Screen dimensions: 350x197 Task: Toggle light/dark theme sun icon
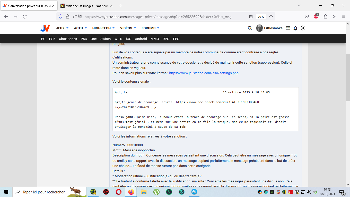click(303, 28)
